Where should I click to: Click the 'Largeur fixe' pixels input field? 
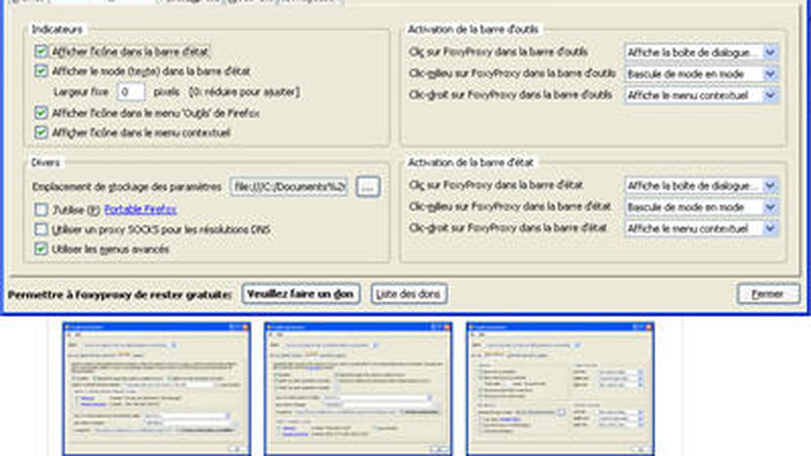click(131, 92)
